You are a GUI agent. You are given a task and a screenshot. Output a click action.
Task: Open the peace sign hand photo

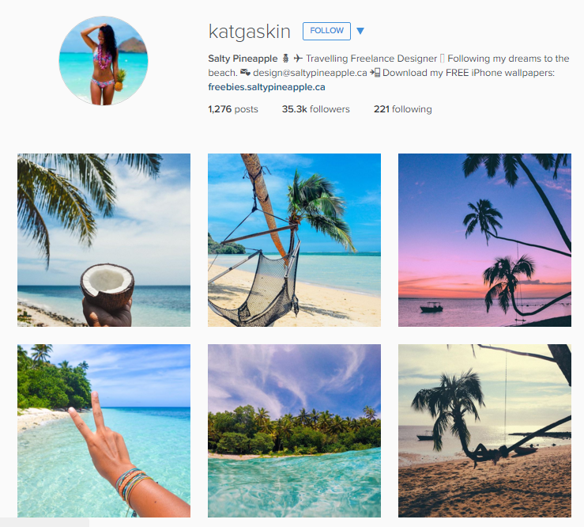pyautogui.click(x=104, y=430)
